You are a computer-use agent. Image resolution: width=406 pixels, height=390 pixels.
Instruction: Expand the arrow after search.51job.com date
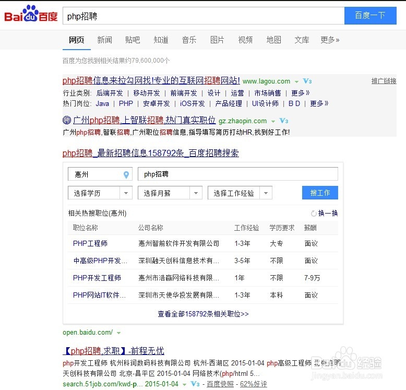[x=184, y=384]
